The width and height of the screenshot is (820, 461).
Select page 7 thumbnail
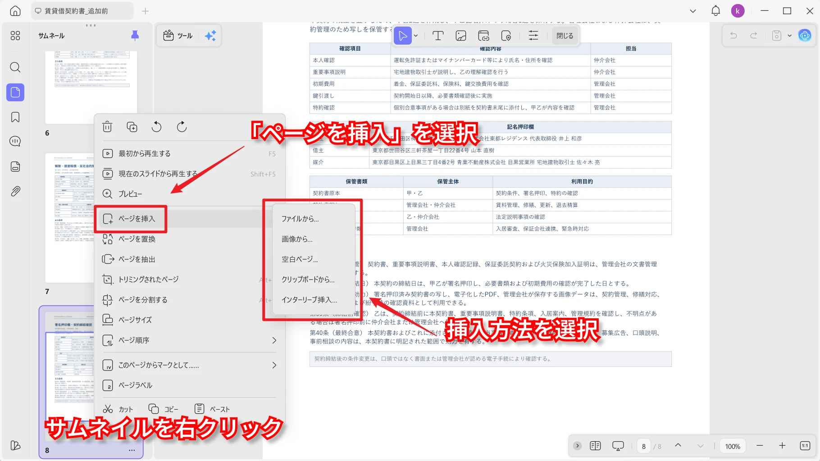69,218
